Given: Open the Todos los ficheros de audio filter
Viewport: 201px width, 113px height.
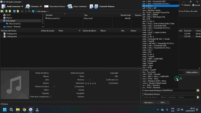Looking at the screenshot, I should tap(189, 11).
